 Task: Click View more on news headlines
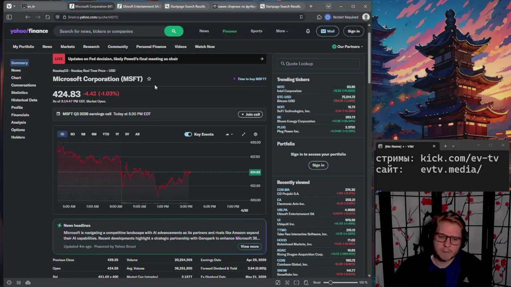click(x=250, y=247)
